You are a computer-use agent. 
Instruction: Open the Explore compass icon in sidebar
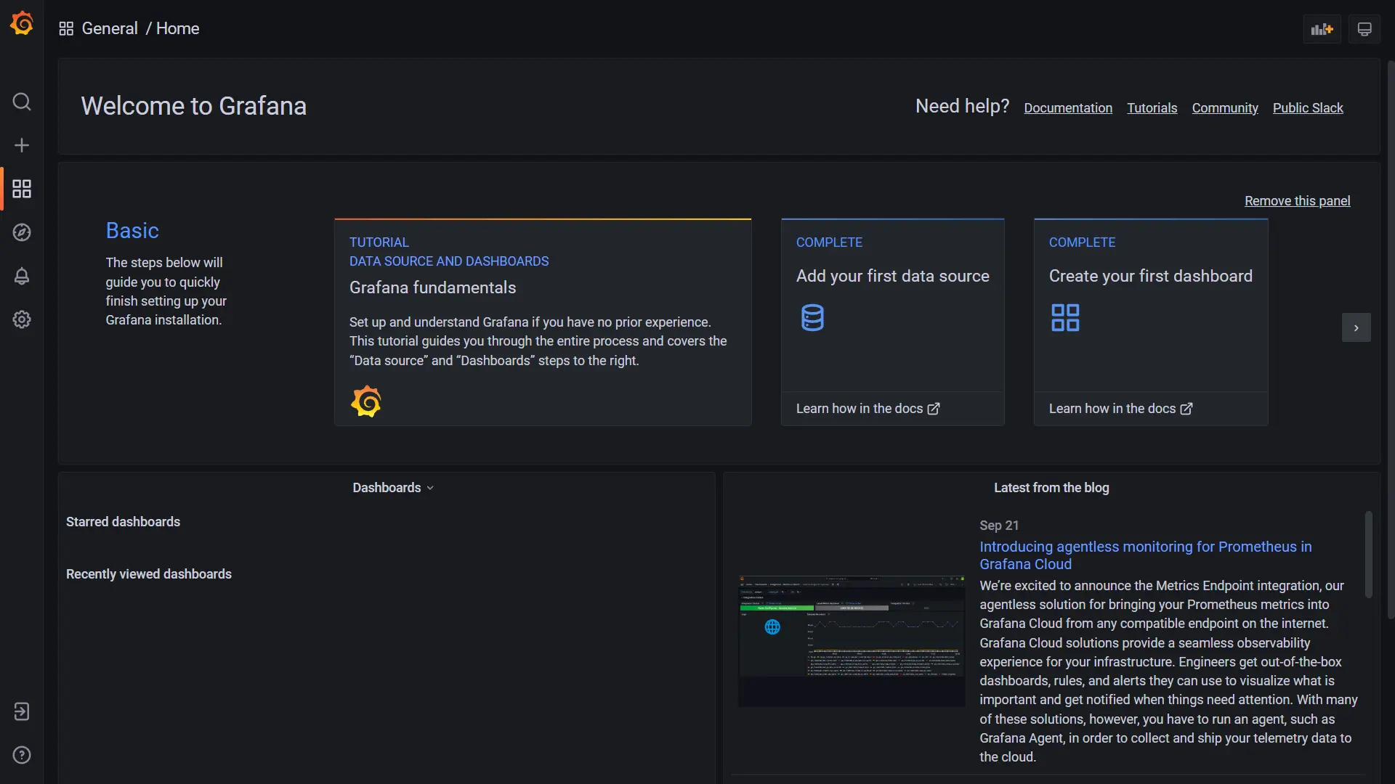pos(22,232)
